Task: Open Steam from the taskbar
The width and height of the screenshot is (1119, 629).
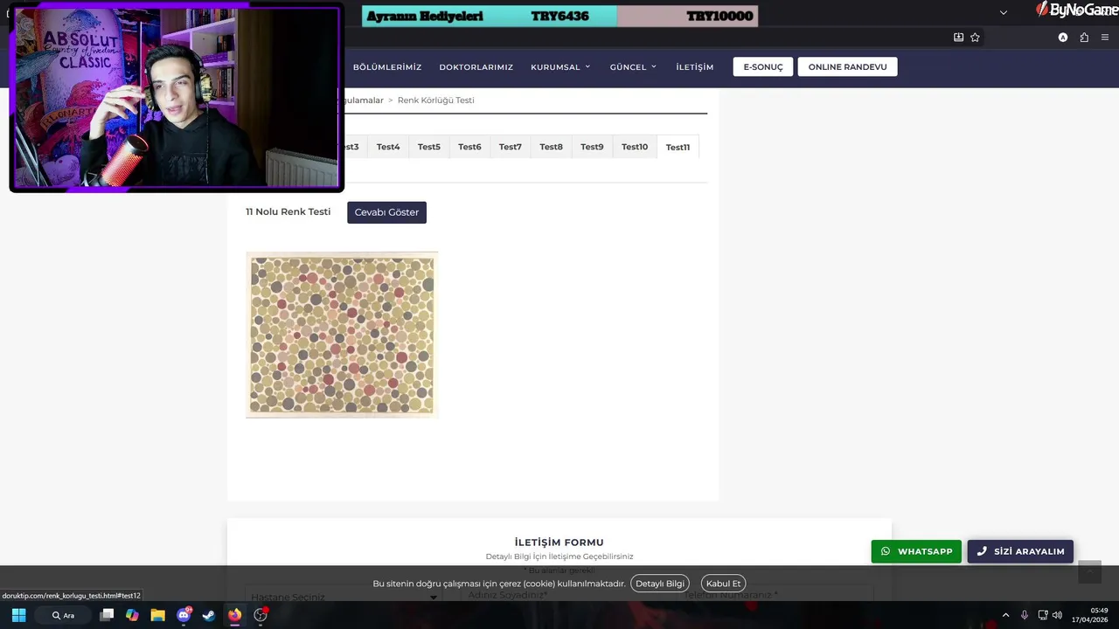Action: coord(209,615)
